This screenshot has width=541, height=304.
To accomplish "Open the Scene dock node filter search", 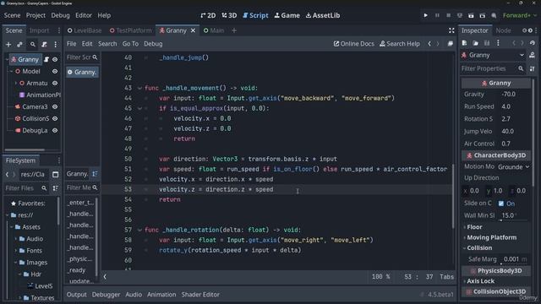I will (32, 45).
